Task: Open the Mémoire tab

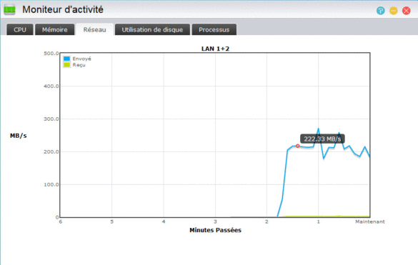Action: pyautogui.click(x=54, y=29)
